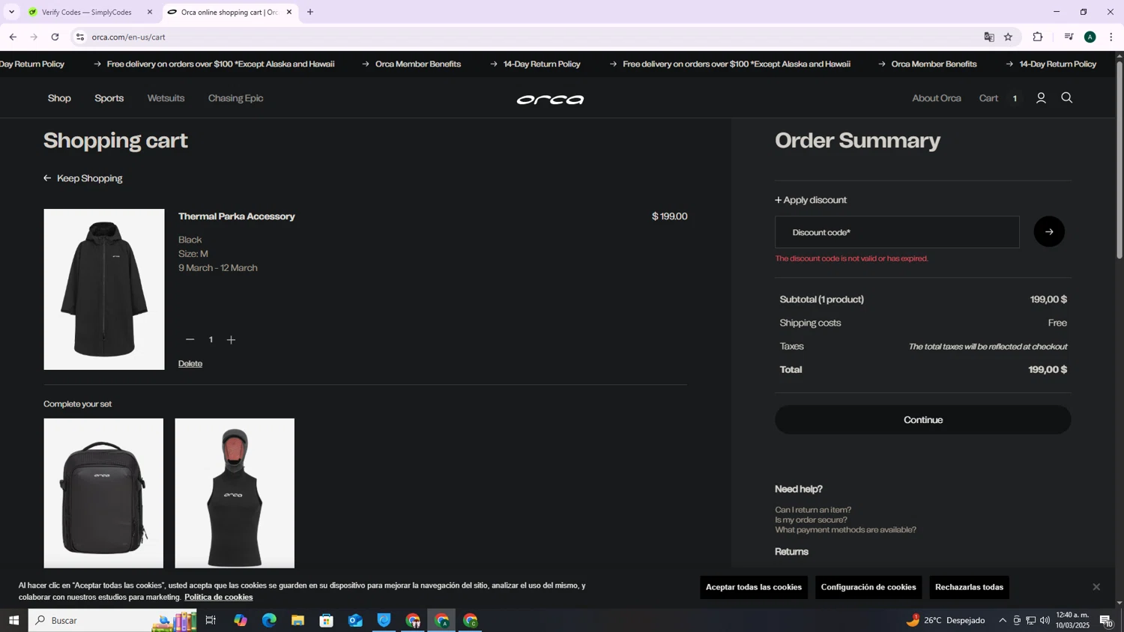Close the Orca online shopping cart tab
This screenshot has width=1124, height=632.
289,12
